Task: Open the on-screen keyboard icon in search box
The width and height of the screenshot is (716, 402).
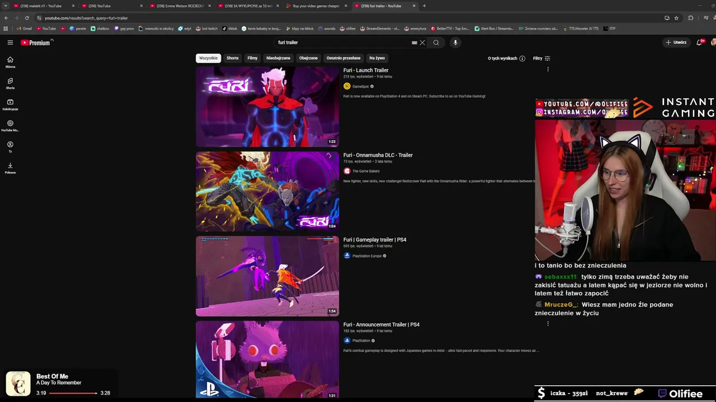Action: coord(414,42)
